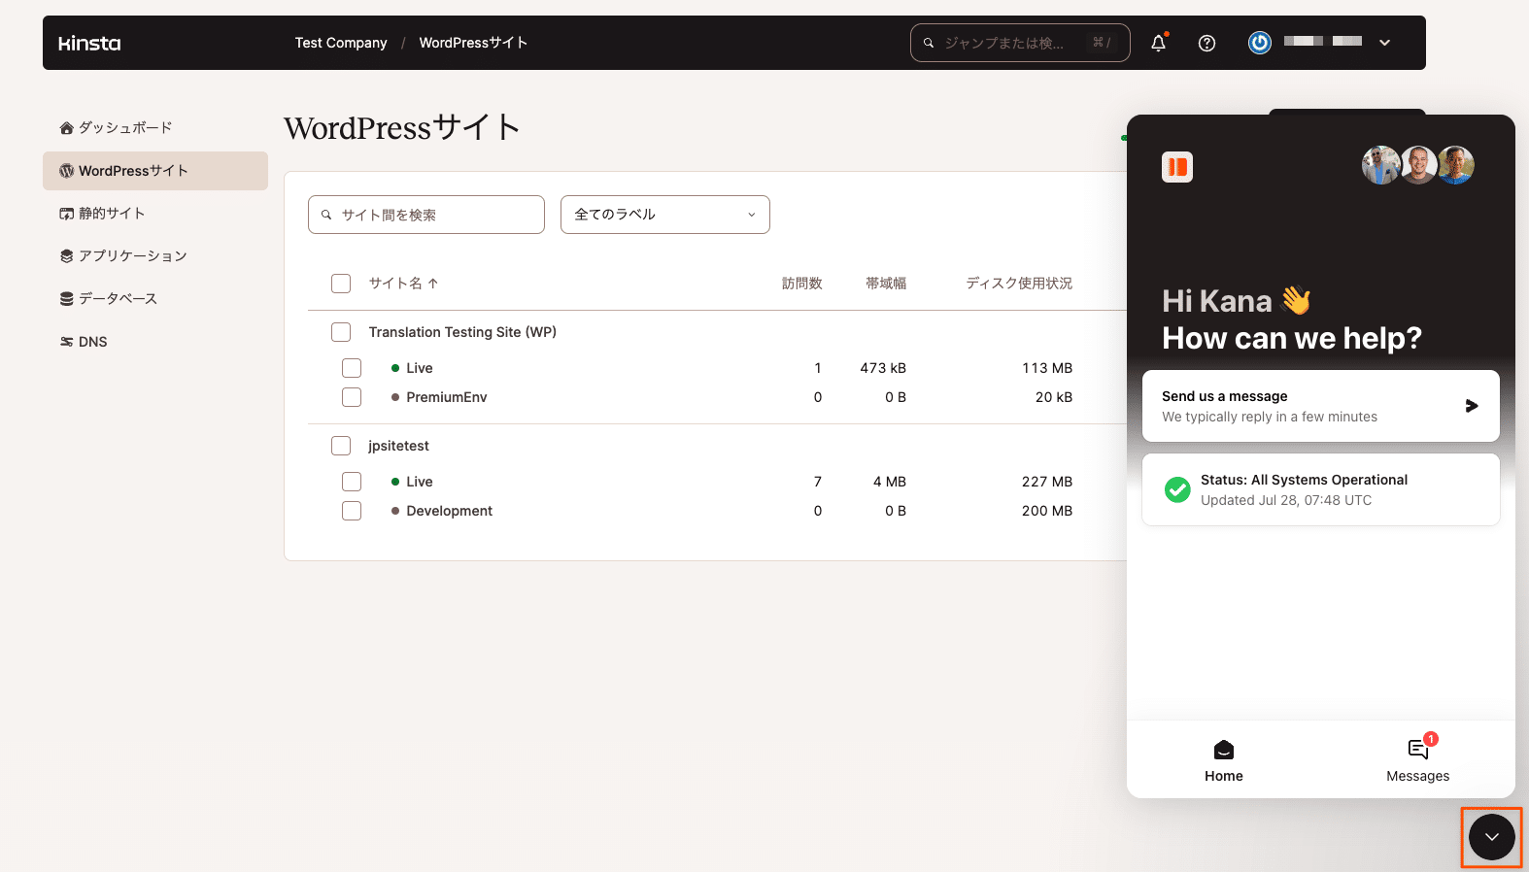
Task: Click Send us a message card
Action: [1321, 406]
